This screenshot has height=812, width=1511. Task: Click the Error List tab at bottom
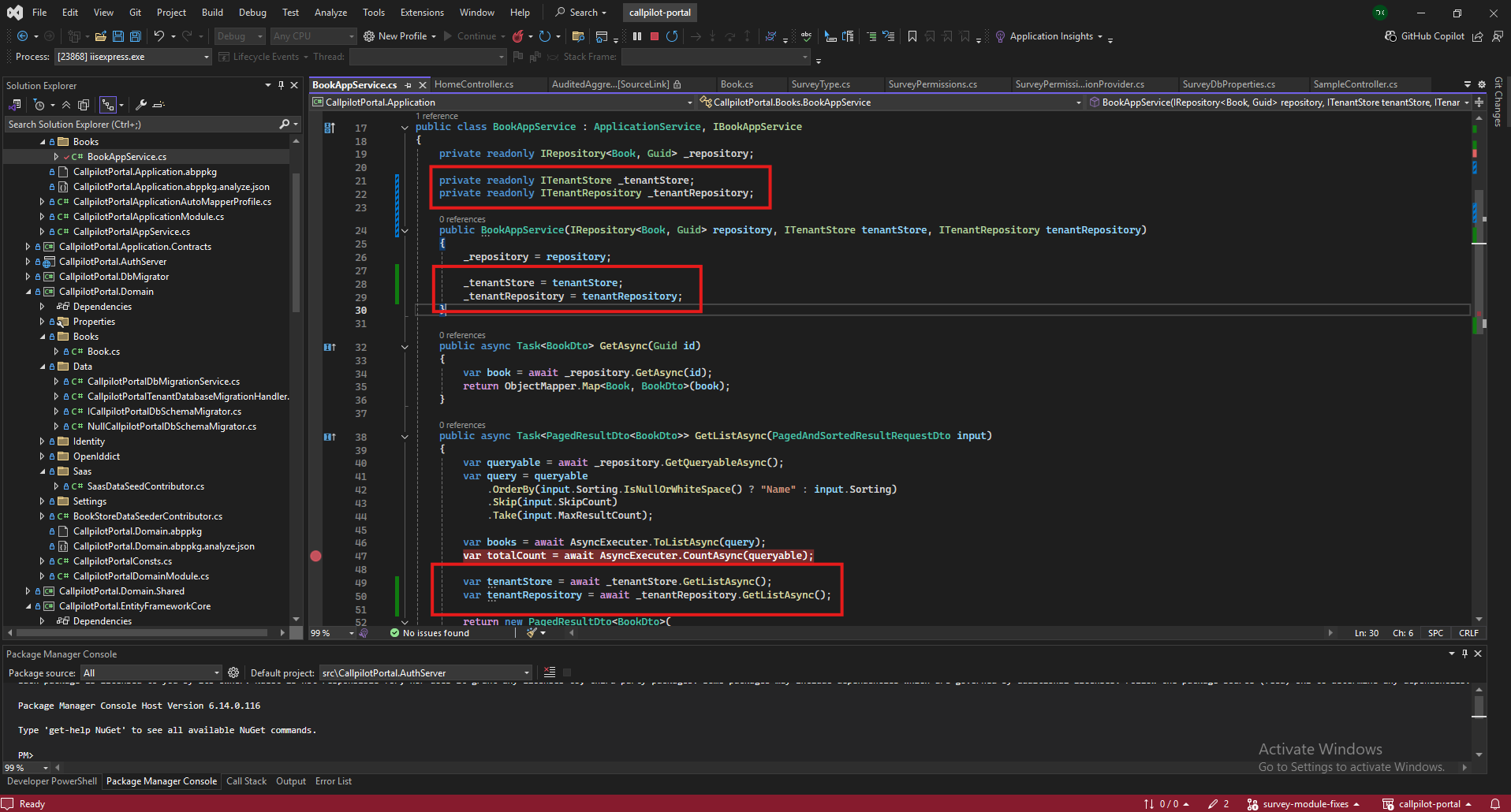[333, 781]
